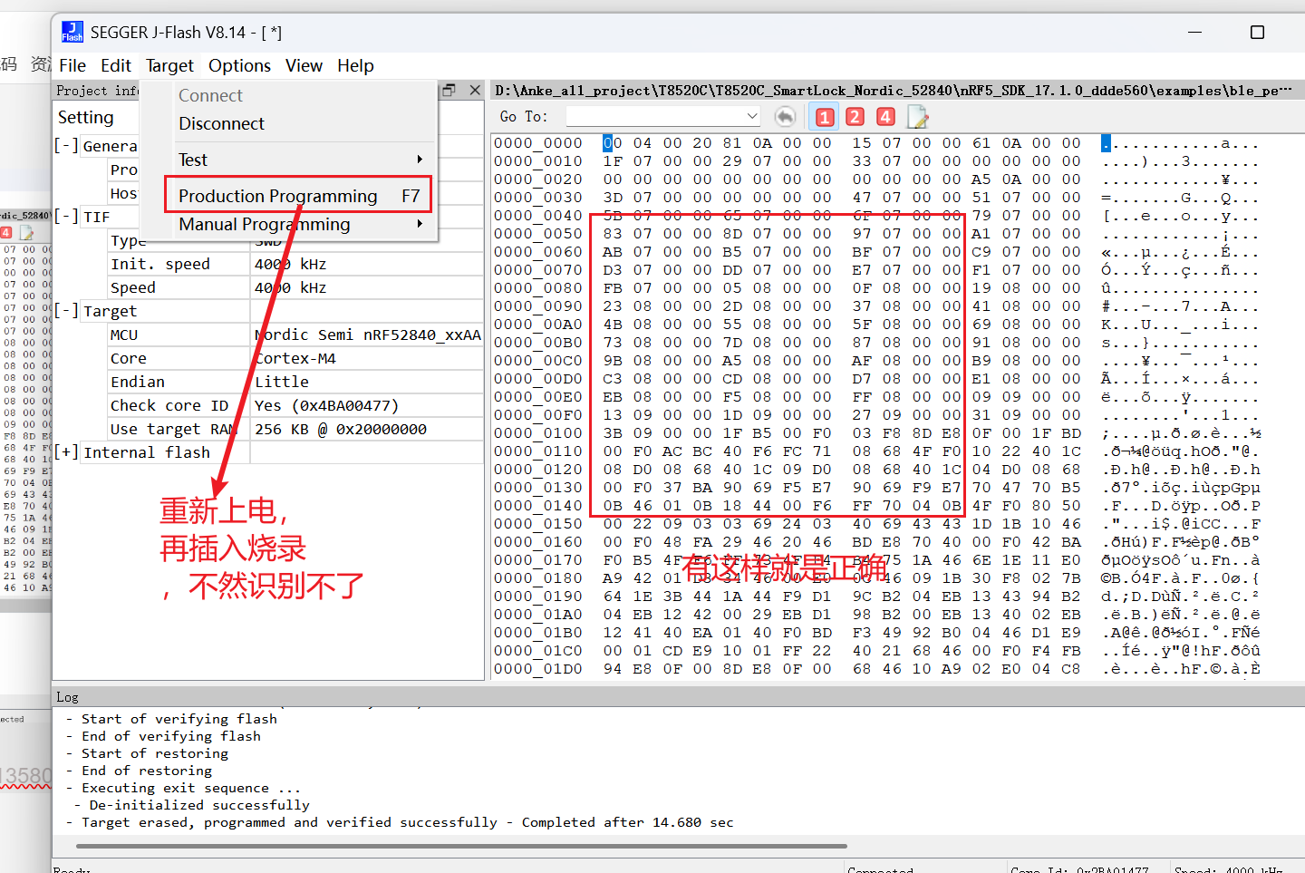Open the View menu
The height and width of the screenshot is (873, 1305).
click(304, 66)
